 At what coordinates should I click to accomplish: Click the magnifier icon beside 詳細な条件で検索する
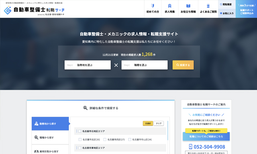pyautogui.click(x=85, y=108)
